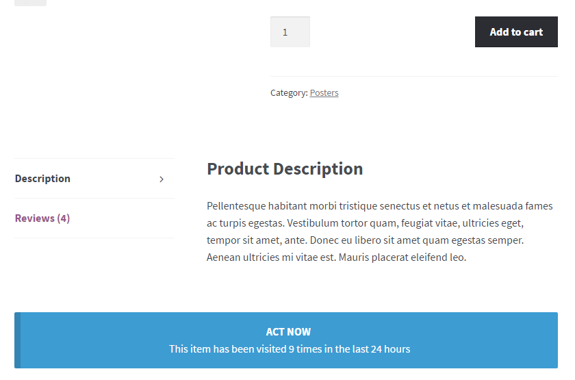Select the Description tab
The image size is (575, 380).
tap(94, 179)
